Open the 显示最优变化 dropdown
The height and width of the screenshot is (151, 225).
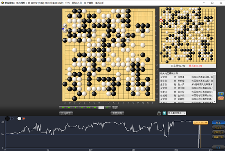tap(177, 113)
